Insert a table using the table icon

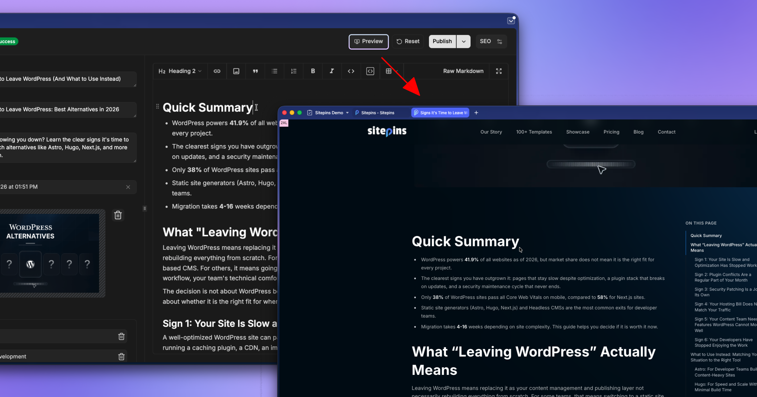click(x=388, y=71)
